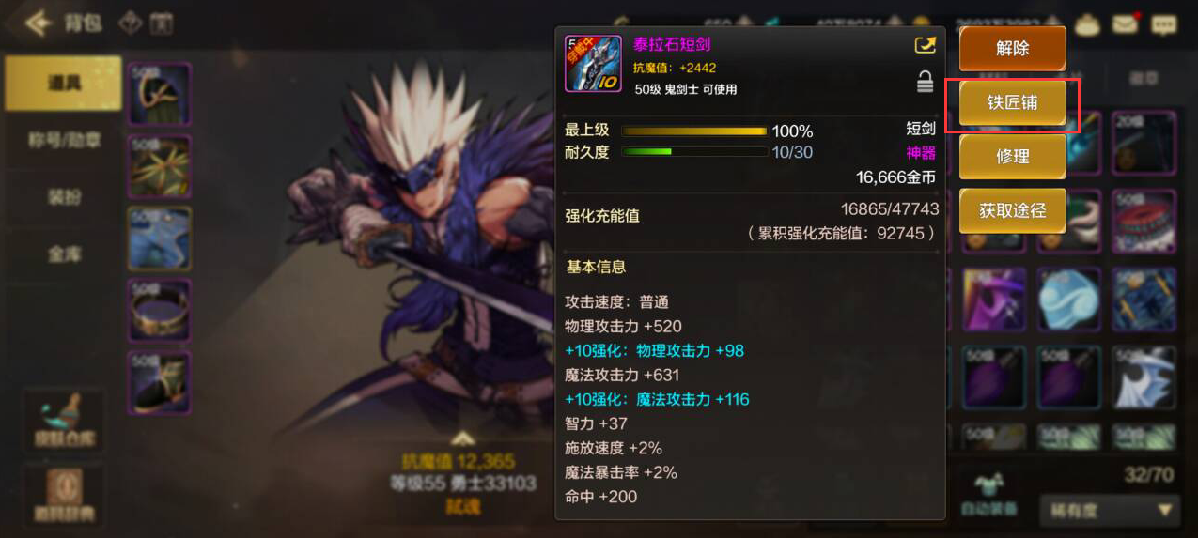Click the 修理 repair button
Screen dimensions: 1198x538
[x=1012, y=157]
